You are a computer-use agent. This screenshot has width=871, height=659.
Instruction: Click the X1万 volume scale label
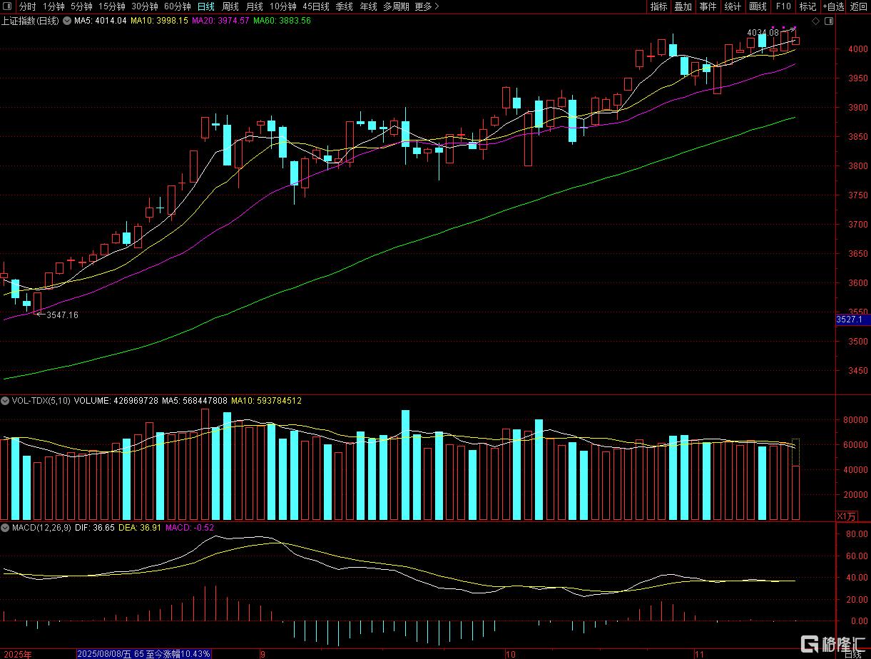point(844,516)
